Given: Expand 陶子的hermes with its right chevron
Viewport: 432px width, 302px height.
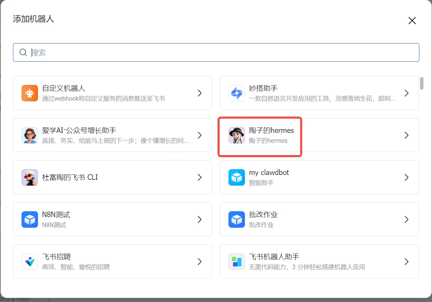Looking at the screenshot, I should 407,135.
